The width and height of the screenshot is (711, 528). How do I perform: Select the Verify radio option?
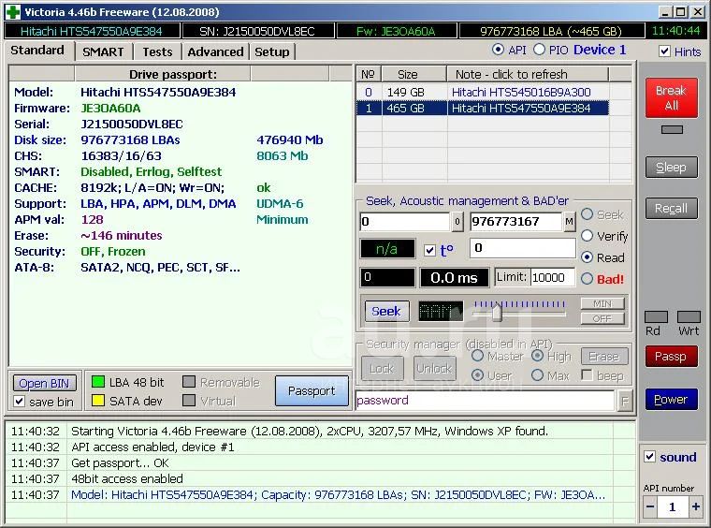click(x=588, y=235)
